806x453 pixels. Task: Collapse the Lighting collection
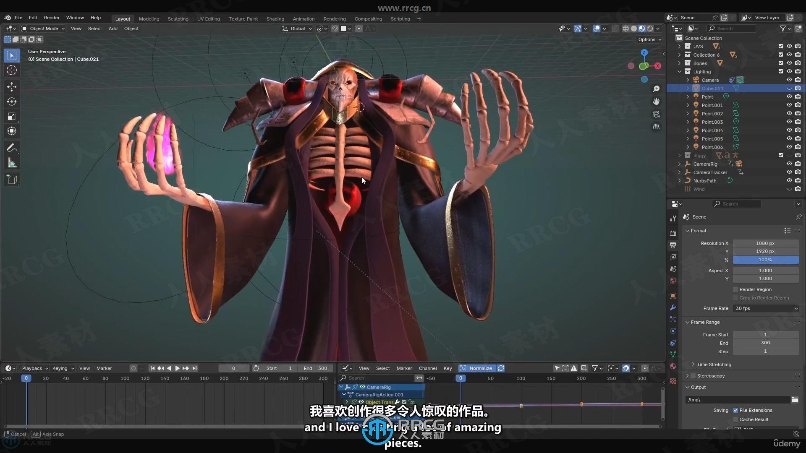pos(679,72)
